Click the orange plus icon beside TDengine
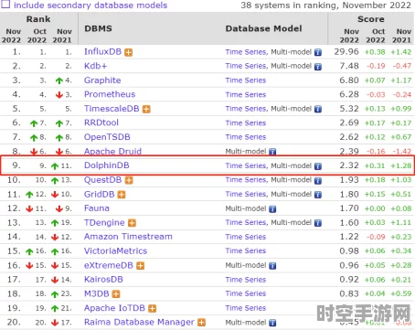The height and width of the screenshot is (330, 415). pos(132,223)
